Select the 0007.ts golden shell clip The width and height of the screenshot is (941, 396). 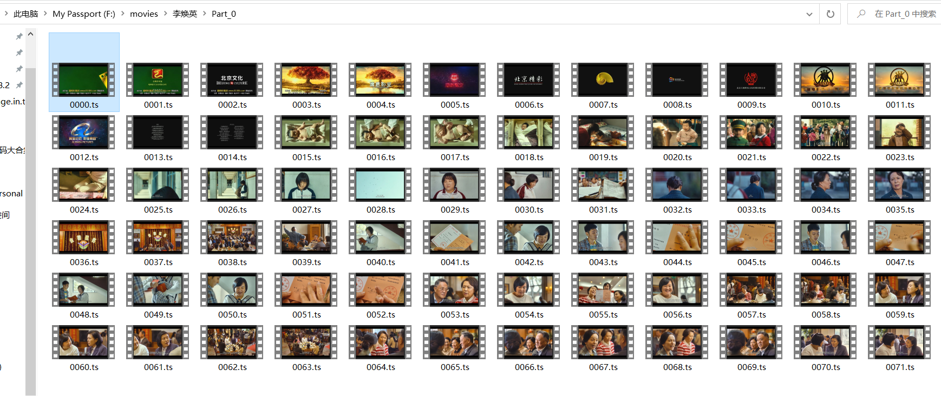(x=603, y=80)
